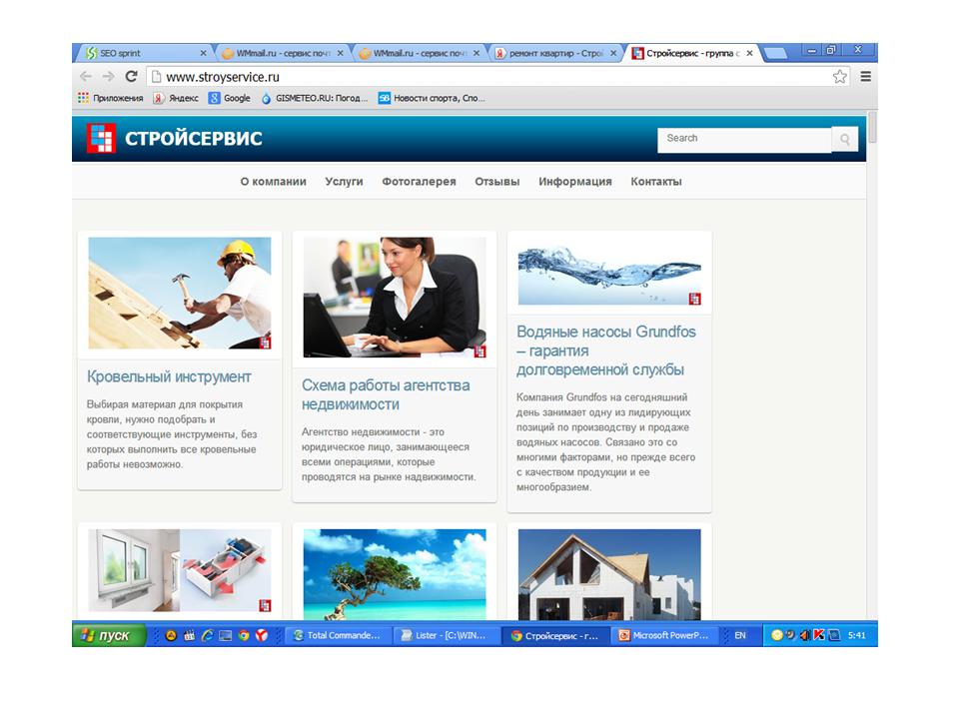Open the Отзывы menu item

[x=497, y=182]
